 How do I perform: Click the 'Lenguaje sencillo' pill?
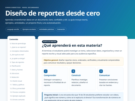(13, 29)
